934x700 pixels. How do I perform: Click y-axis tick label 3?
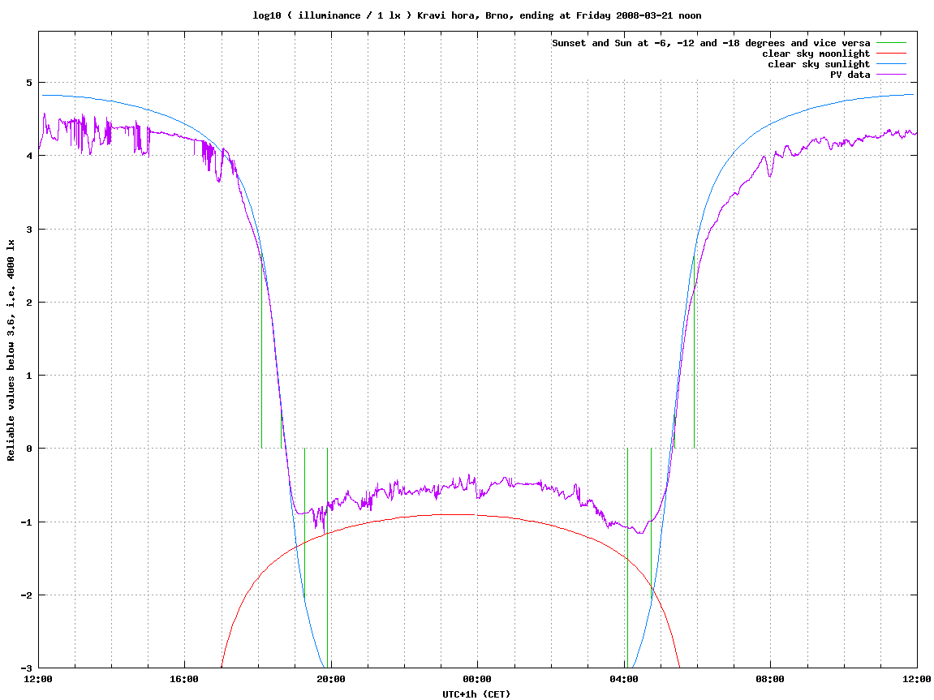point(29,230)
